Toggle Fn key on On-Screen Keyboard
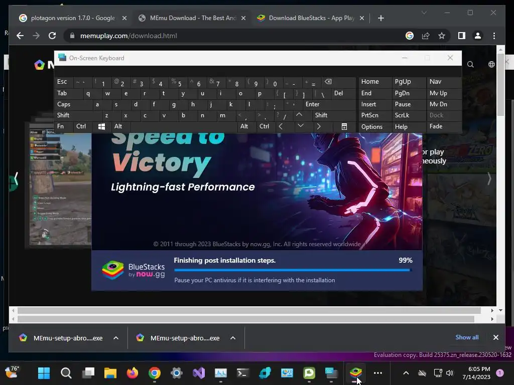 64,126
